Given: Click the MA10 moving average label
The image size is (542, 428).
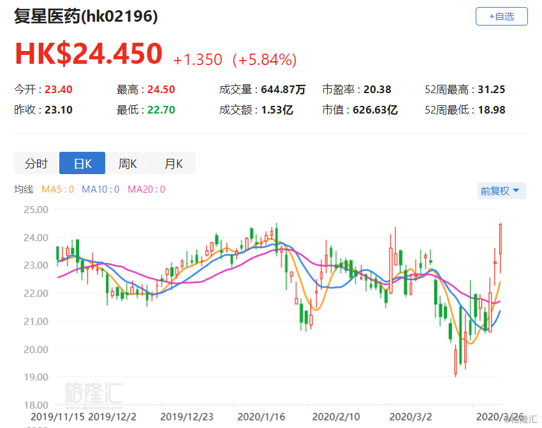Looking at the screenshot, I should 101,189.
